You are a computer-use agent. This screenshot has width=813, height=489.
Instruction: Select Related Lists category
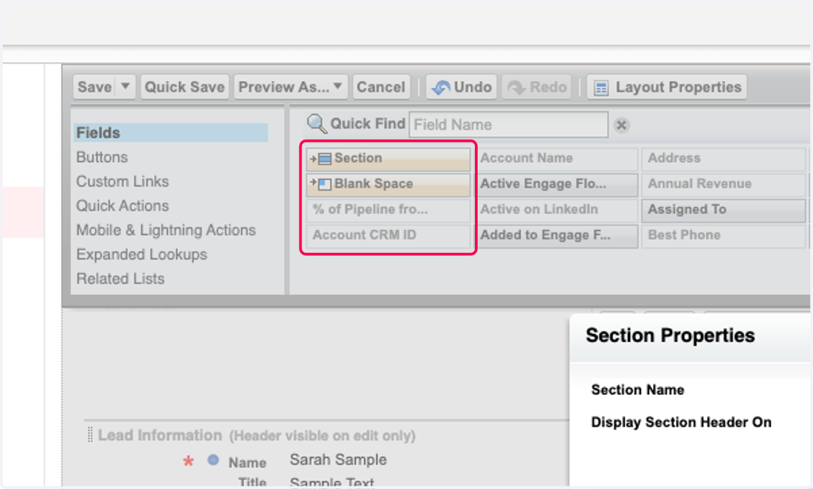[120, 279]
